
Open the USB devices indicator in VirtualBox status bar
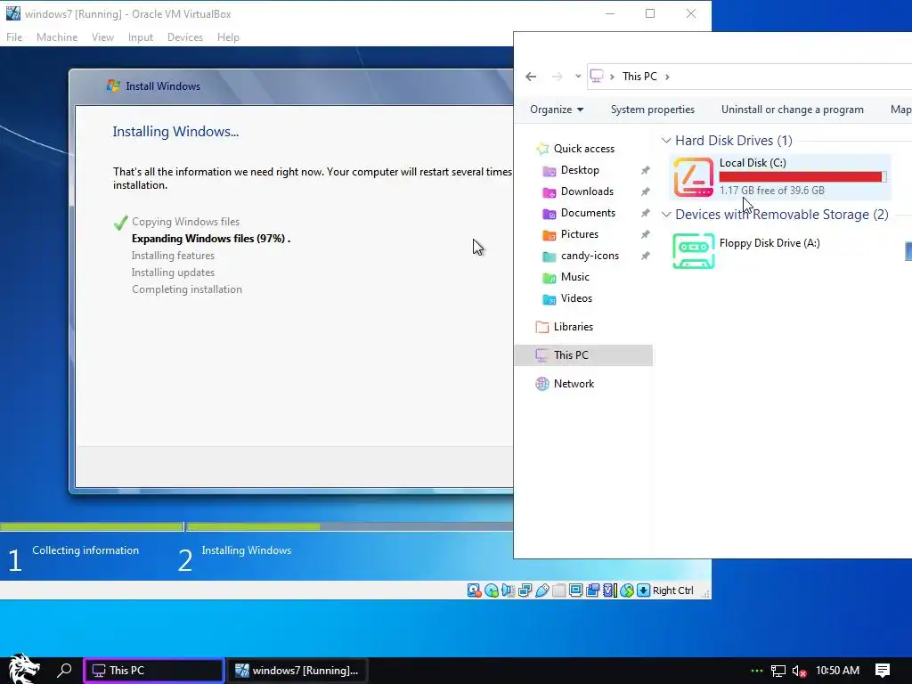click(542, 590)
